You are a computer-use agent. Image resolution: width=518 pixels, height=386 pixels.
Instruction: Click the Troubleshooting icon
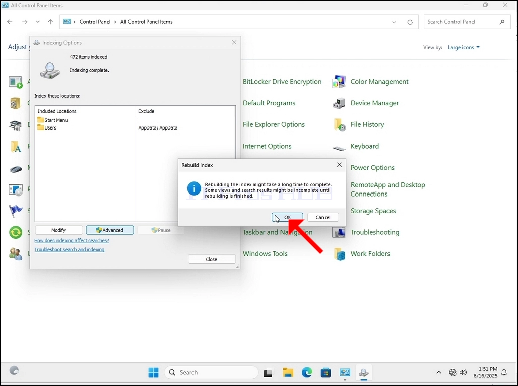[x=339, y=232]
